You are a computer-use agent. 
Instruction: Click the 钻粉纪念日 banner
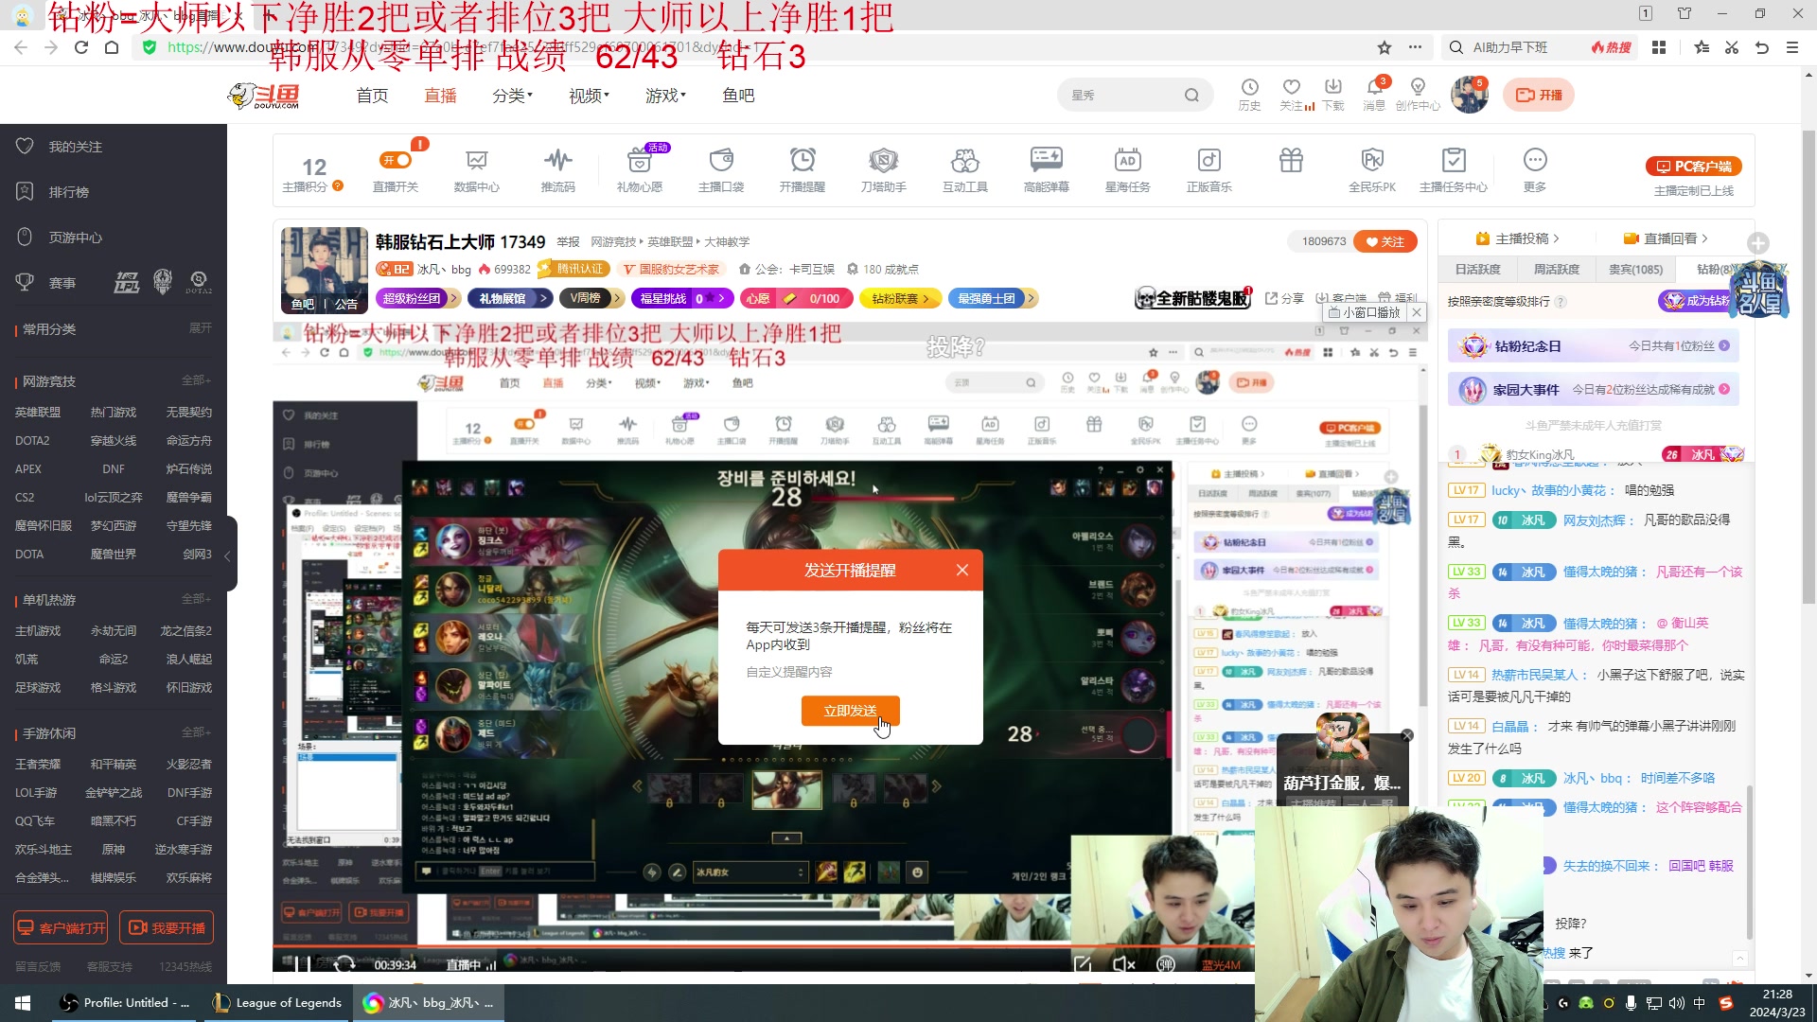point(1594,346)
